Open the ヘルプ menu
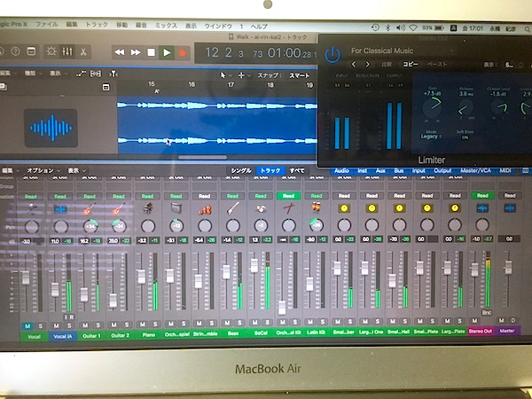Viewport: 532px width, 399px height. tap(259, 26)
